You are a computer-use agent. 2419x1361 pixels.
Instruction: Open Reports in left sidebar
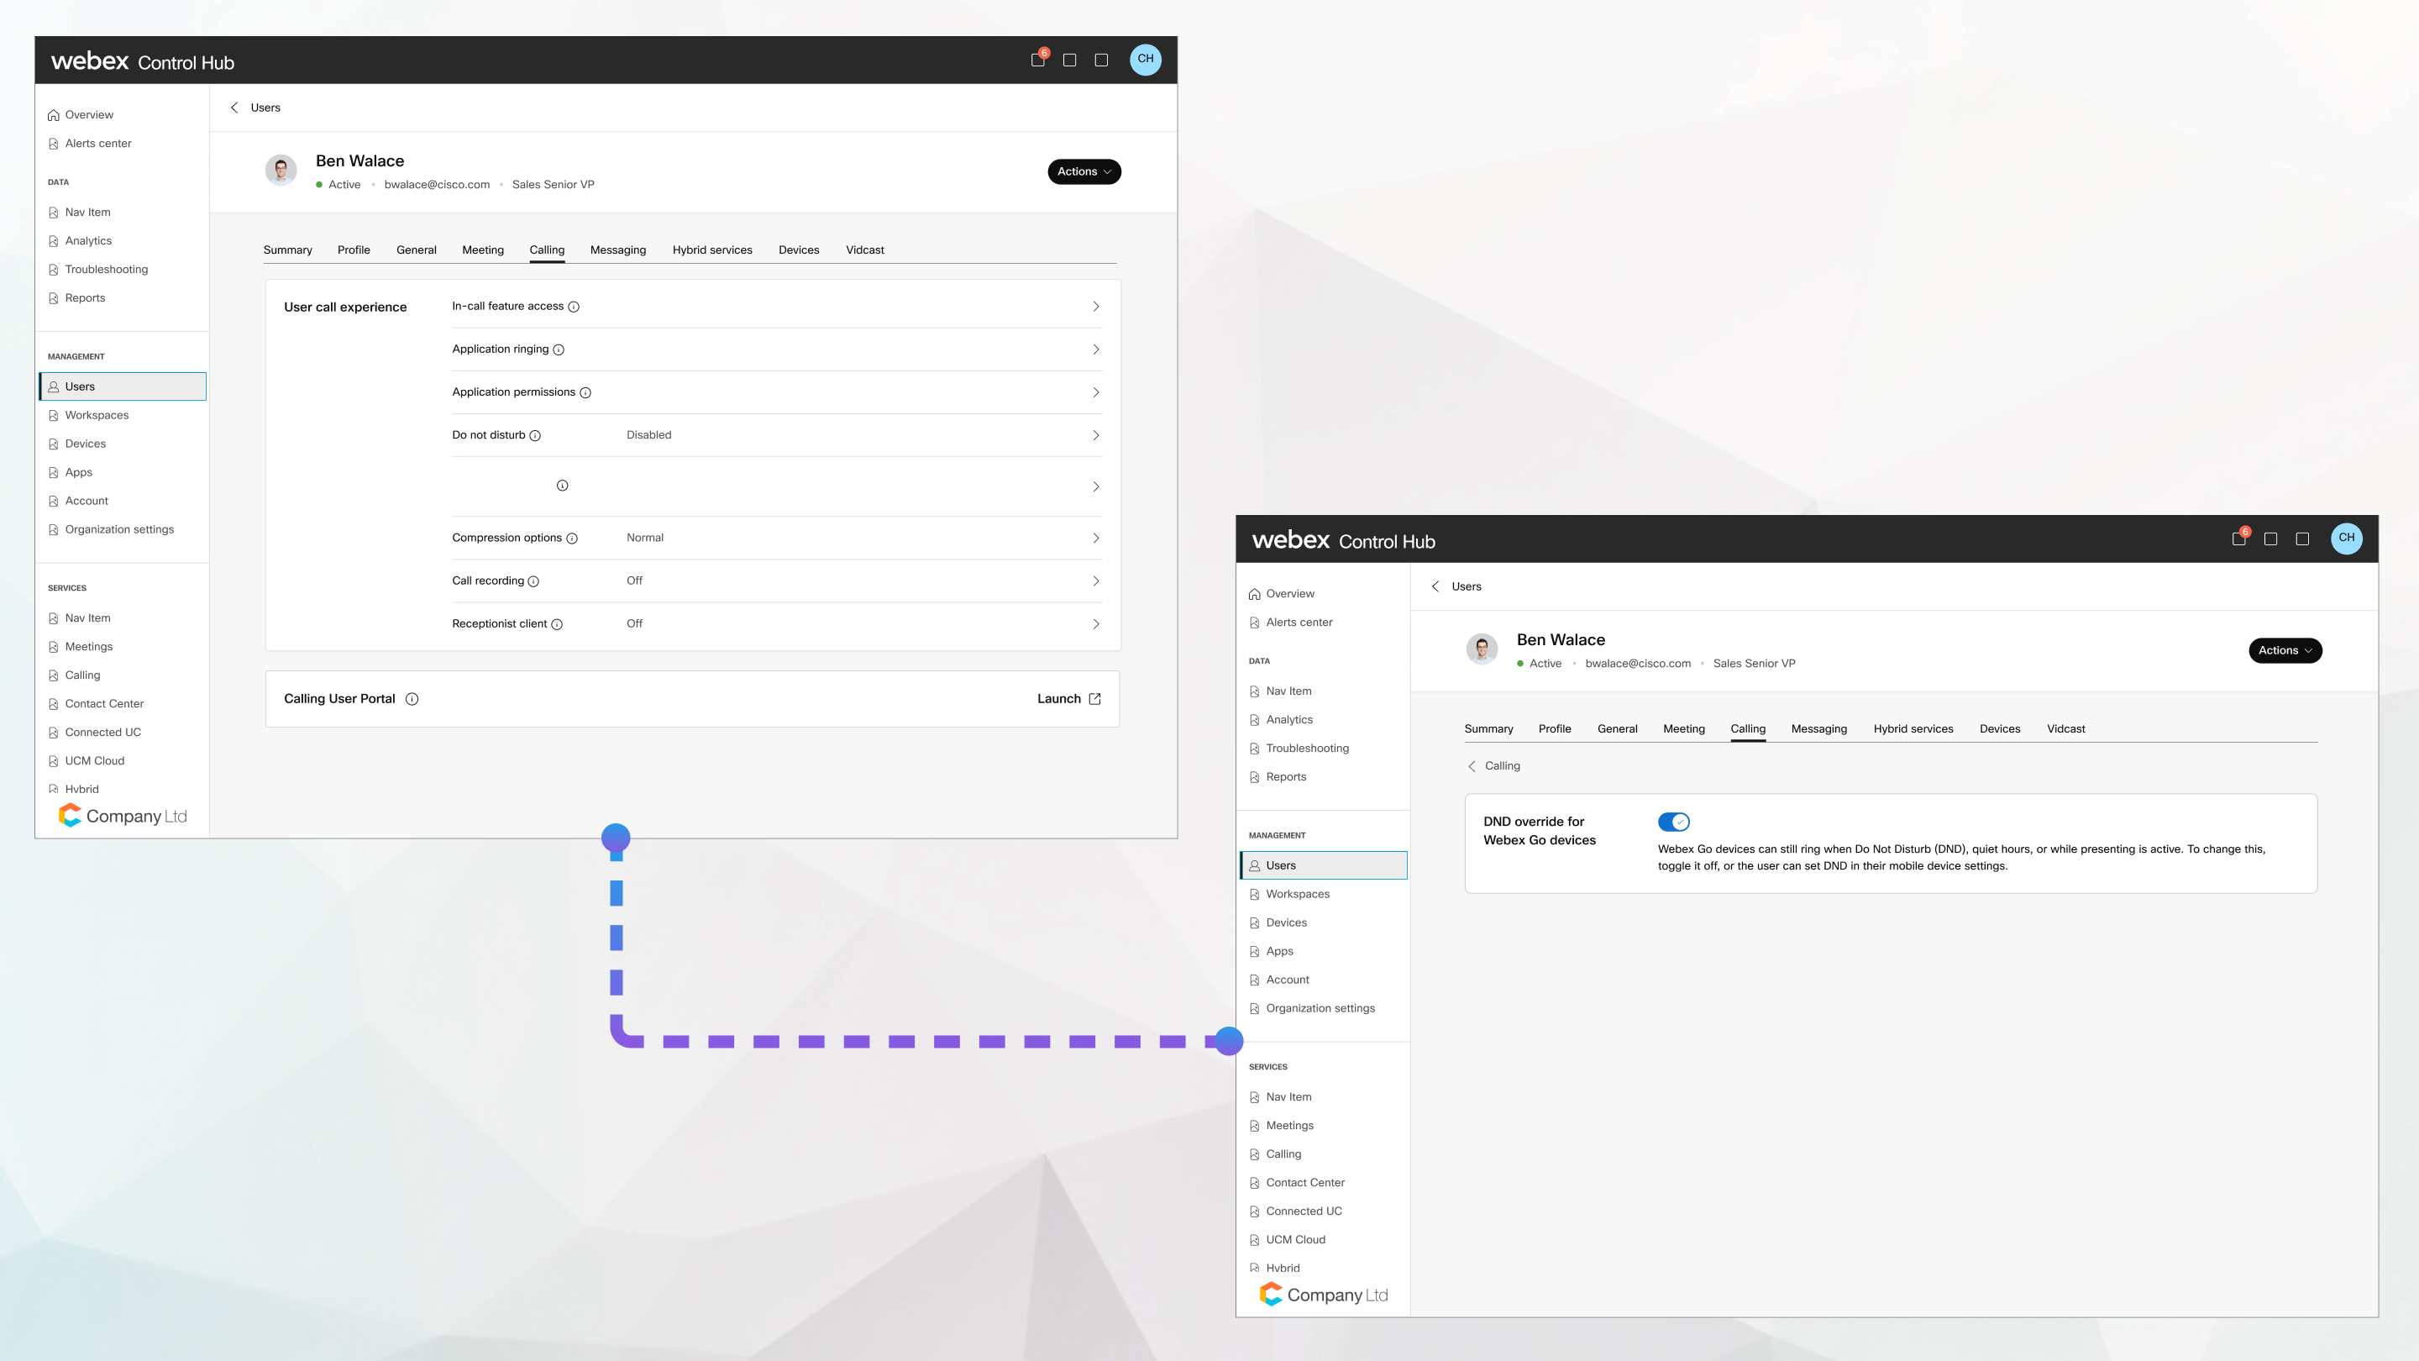pyautogui.click(x=85, y=297)
